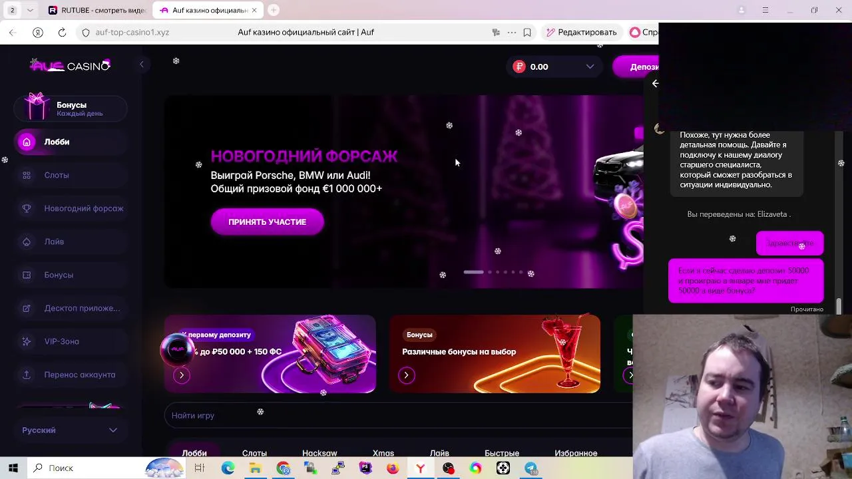This screenshot has width=852, height=479.
Task: Click the Слоты grid icon
Action: point(27,175)
